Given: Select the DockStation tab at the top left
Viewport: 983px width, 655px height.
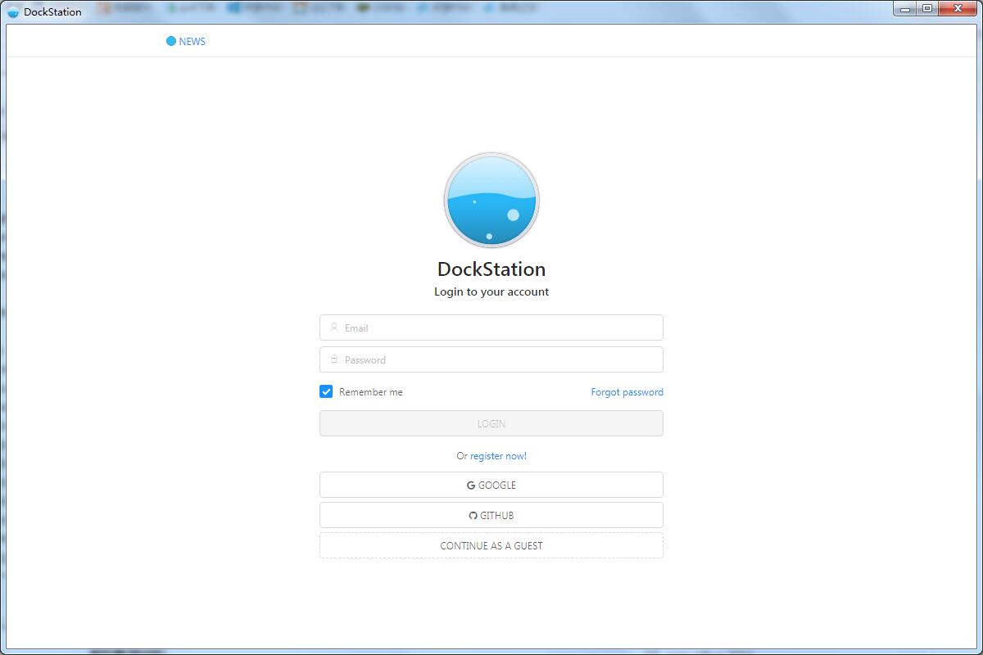Looking at the screenshot, I should (51, 11).
